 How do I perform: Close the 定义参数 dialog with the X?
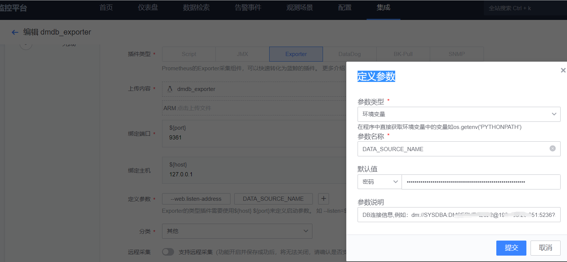pyautogui.click(x=563, y=70)
